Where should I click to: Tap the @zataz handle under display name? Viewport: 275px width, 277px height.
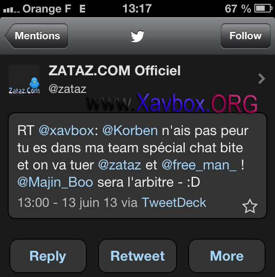coord(67,89)
